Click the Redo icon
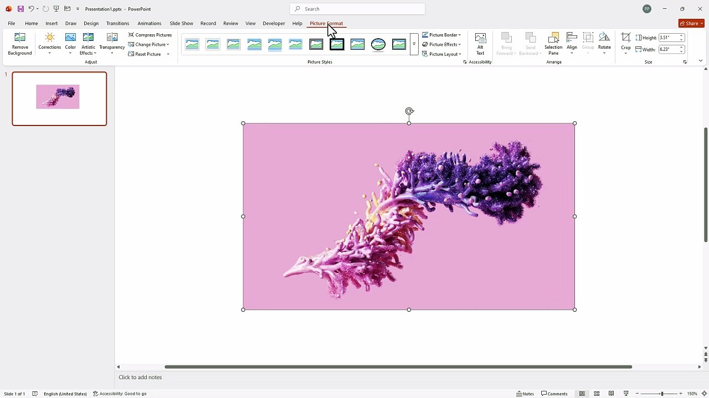The height and width of the screenshot is (398, 709). coord(45,9)
